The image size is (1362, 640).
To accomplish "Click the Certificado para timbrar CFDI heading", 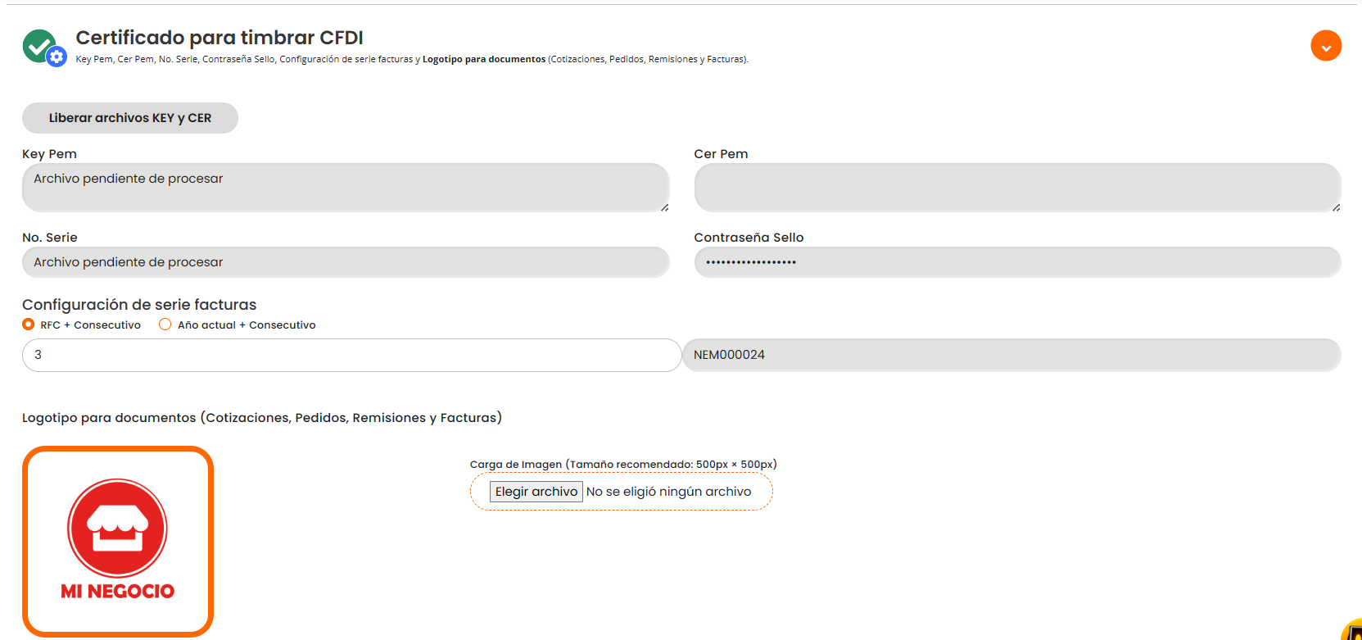I will click(x=219, y=38).
